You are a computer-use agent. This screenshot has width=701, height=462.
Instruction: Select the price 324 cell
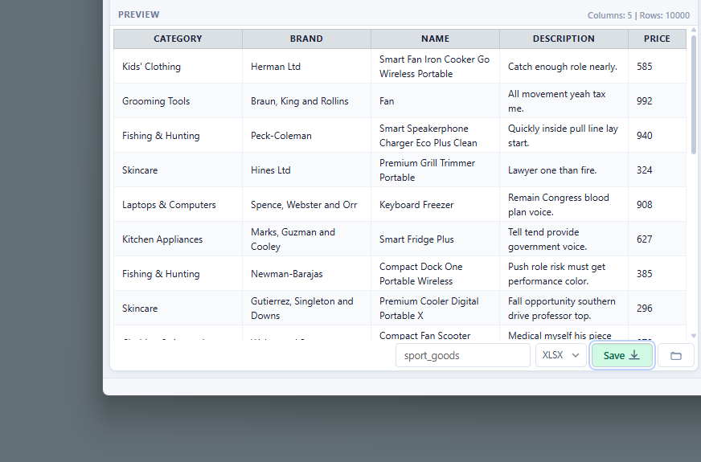coord(657,170)
